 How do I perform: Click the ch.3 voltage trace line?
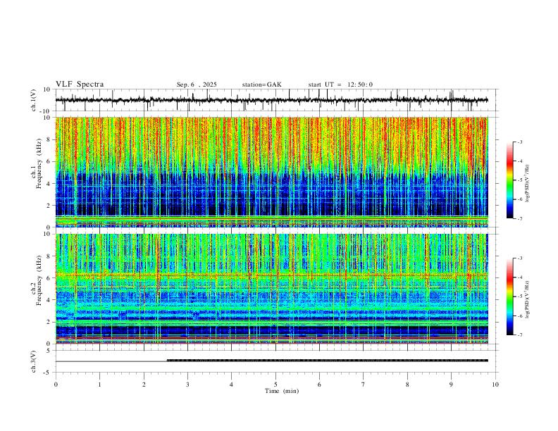(271, 361)
